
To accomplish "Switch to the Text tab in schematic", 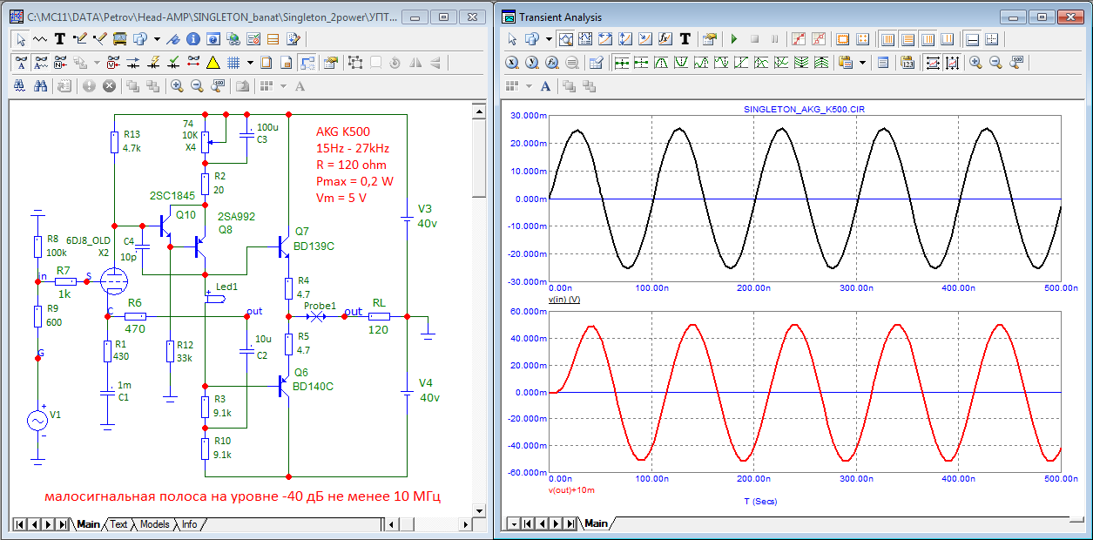I will coord(118,524).
